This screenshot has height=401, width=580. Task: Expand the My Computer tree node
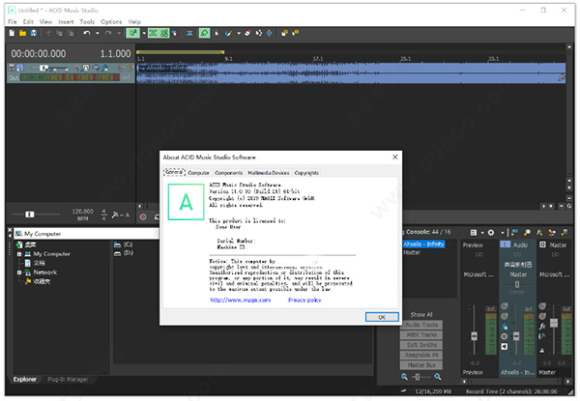pos(19,254)
